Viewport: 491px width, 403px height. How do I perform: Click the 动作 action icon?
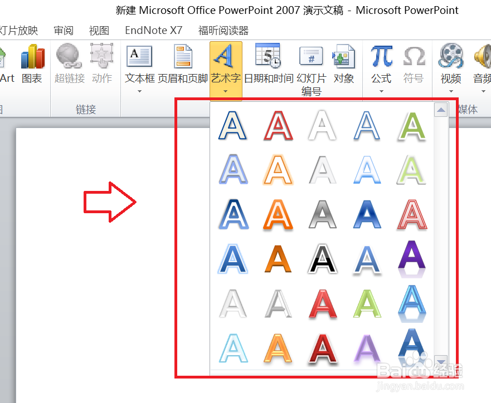102,56
